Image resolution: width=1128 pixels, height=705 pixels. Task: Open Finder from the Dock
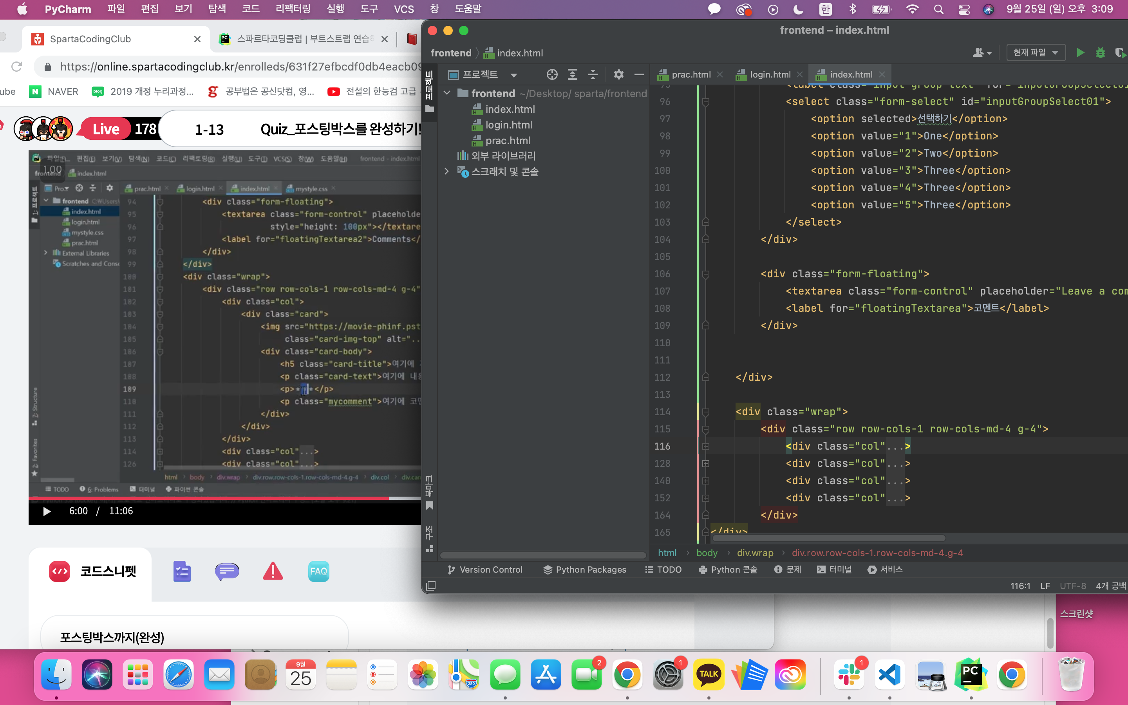[56, 675]
